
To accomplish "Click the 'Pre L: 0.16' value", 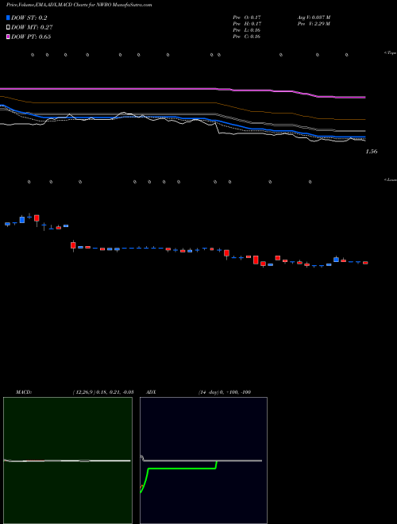I will point(247,30).
